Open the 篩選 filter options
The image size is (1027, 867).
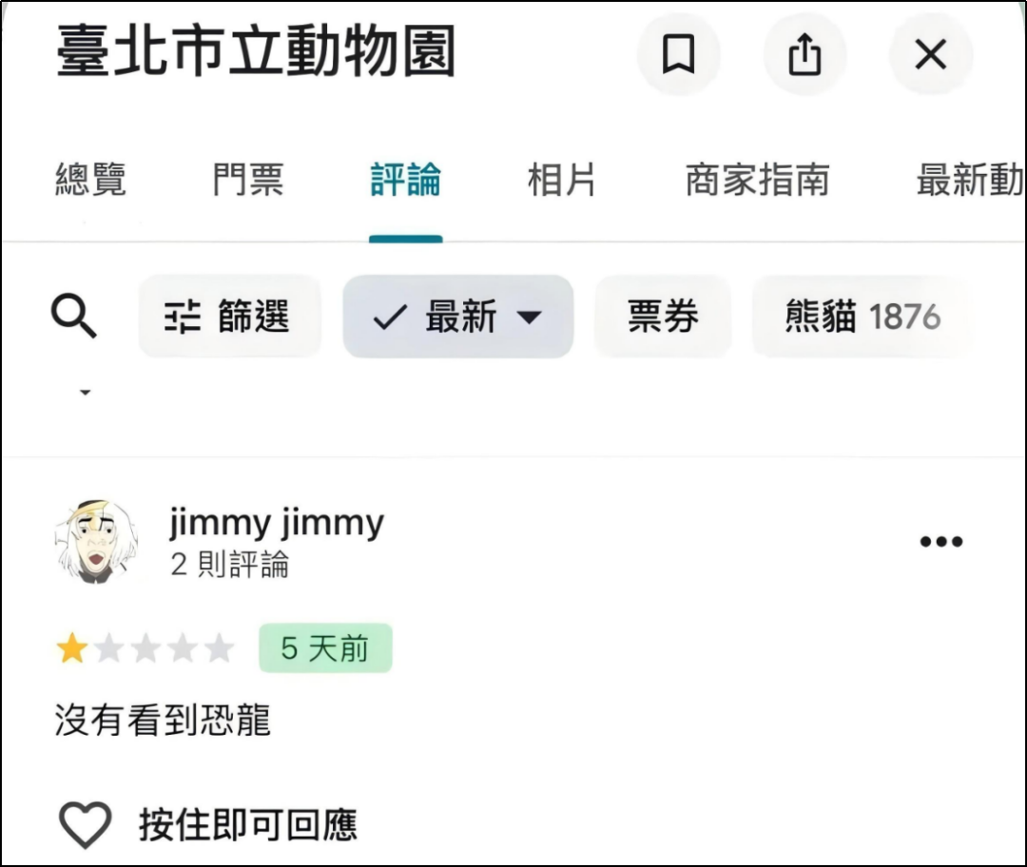point(229,317)
